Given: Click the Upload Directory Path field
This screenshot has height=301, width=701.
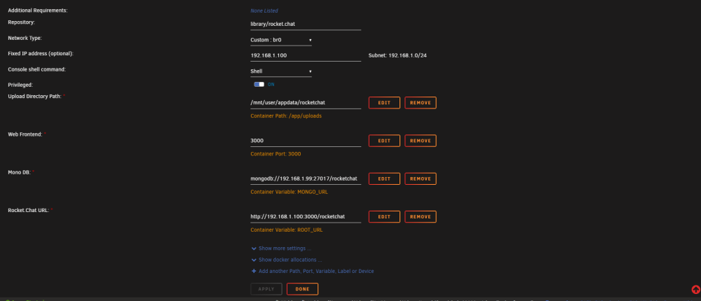Looking at the screenshot, I should click(x=306, y=103).
